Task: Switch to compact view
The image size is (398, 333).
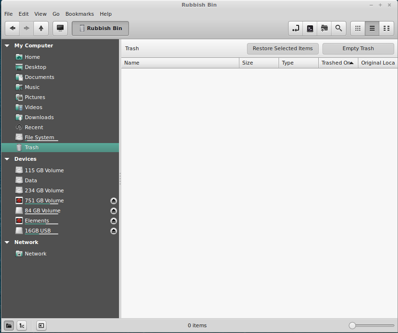Action: coord(386,28)
